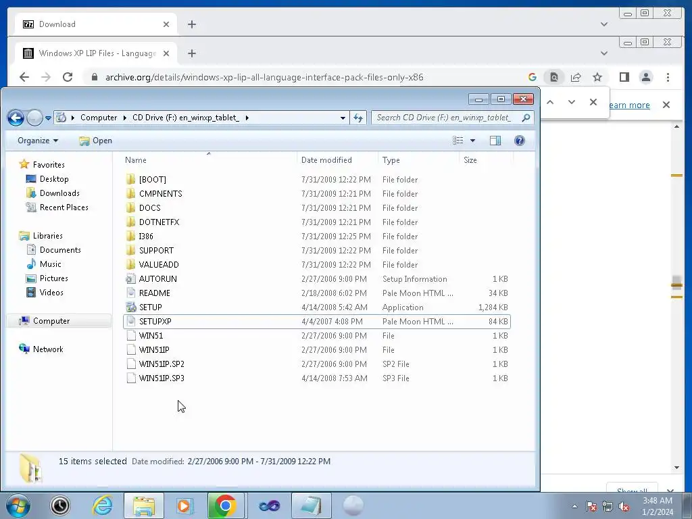Select the VALUEADD folder

pyautogui.click(x=316, y=264)
